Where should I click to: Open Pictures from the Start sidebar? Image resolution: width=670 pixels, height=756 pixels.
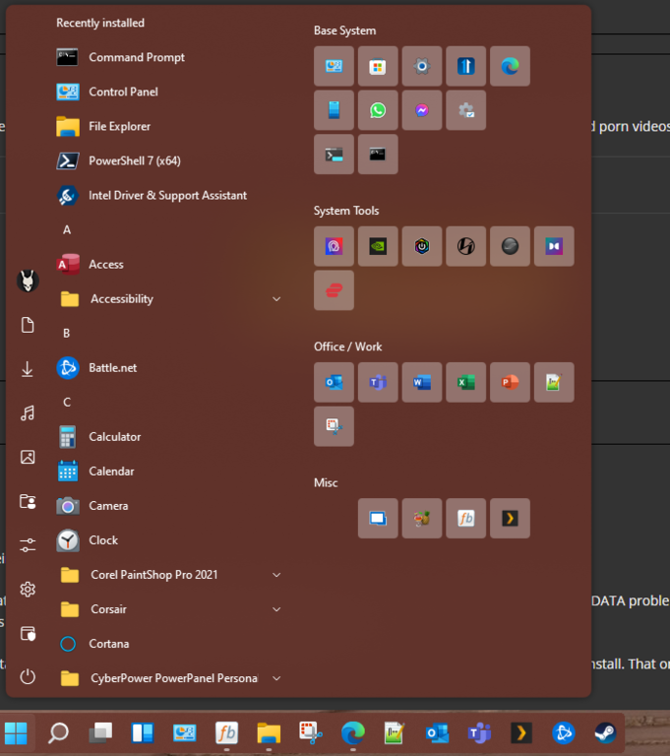coord(28,457)
